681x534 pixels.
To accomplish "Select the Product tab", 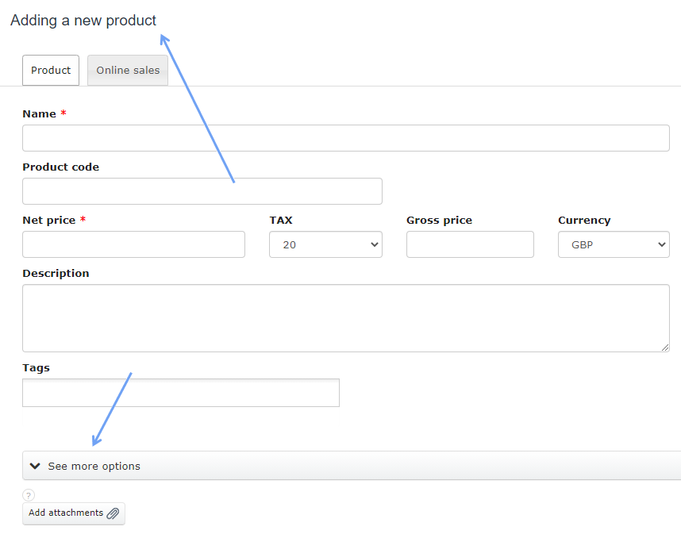I will pos(51,70).
